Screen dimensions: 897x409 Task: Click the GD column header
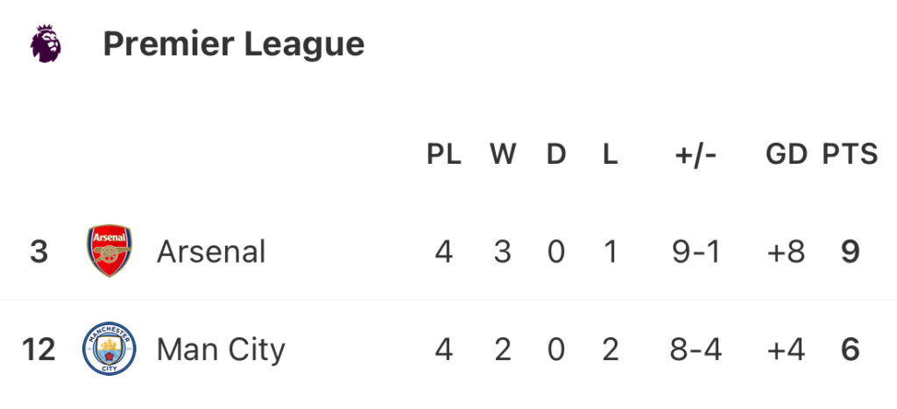pos(787,154)
